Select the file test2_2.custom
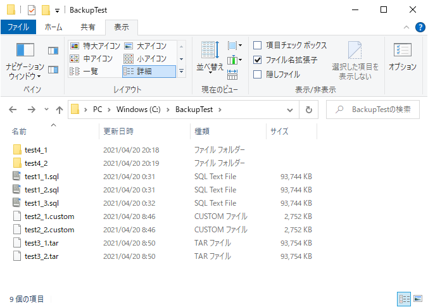 [x=49, y=230]
